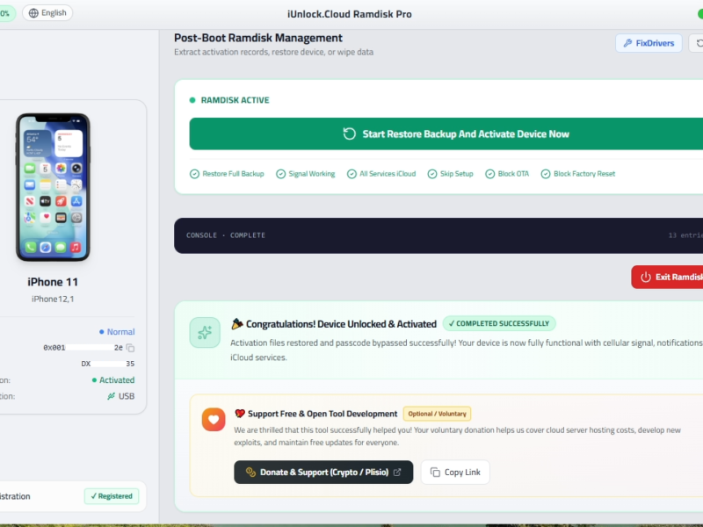Viewport: 703px width, 527px height.
Task: Click the Optional / Voluntary badge
Action: pos(437,414)
